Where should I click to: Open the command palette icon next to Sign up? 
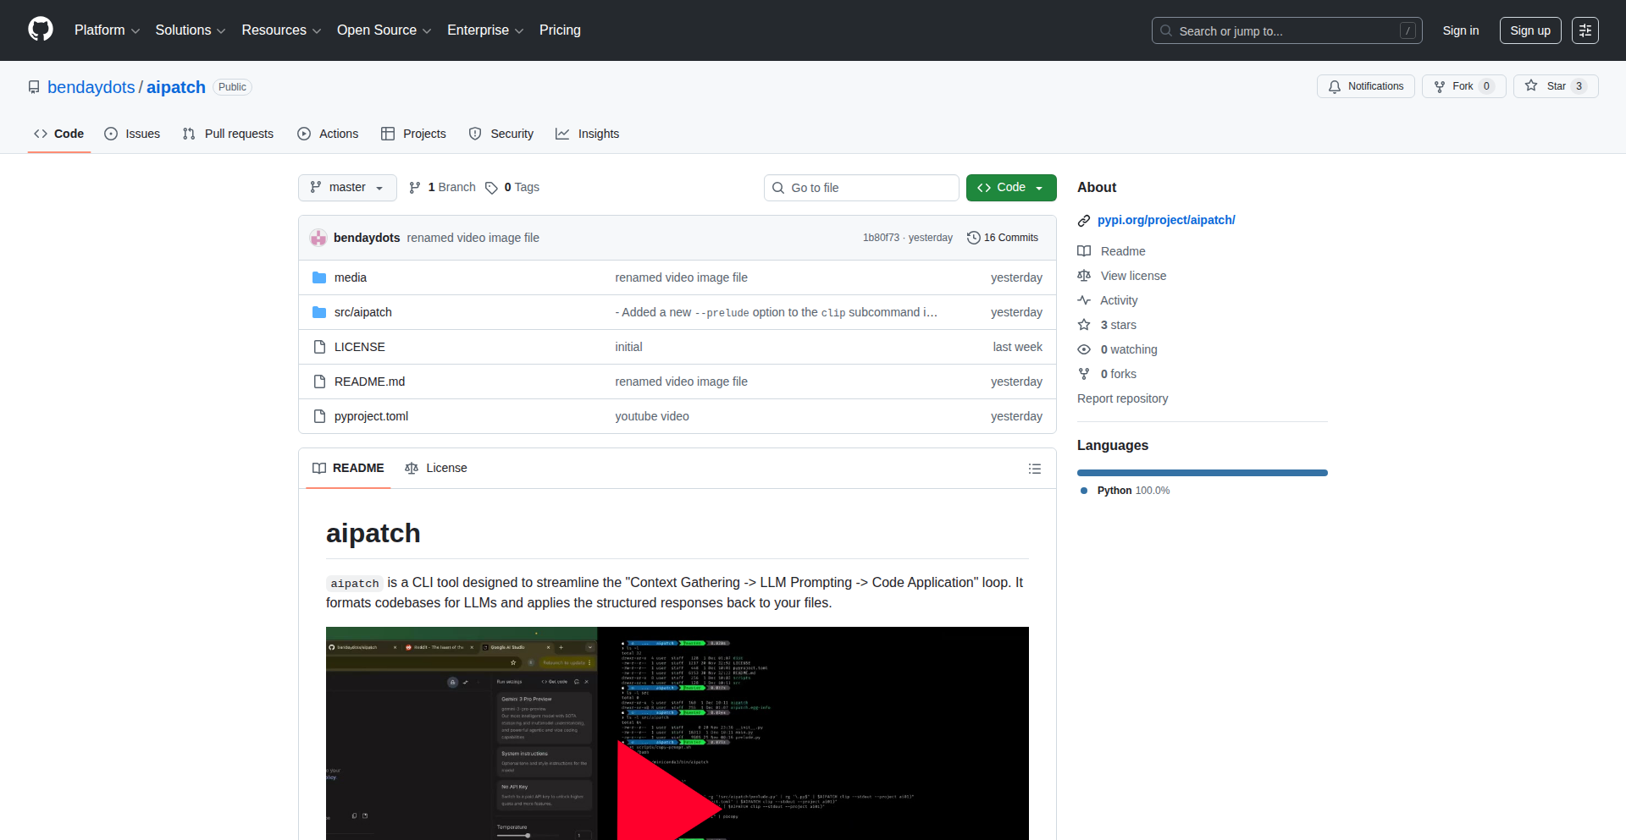pos(1585,30)
